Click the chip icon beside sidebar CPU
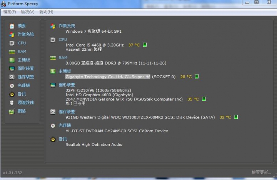 (x=12, y=43)
